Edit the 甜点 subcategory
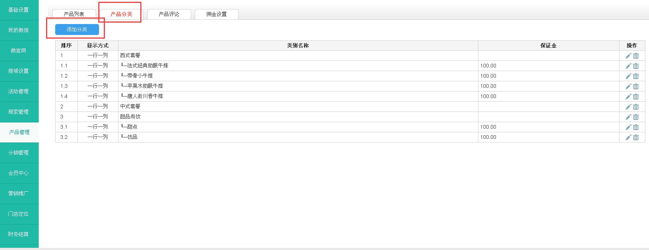This screenshot has height=250, width=649. 628,127
